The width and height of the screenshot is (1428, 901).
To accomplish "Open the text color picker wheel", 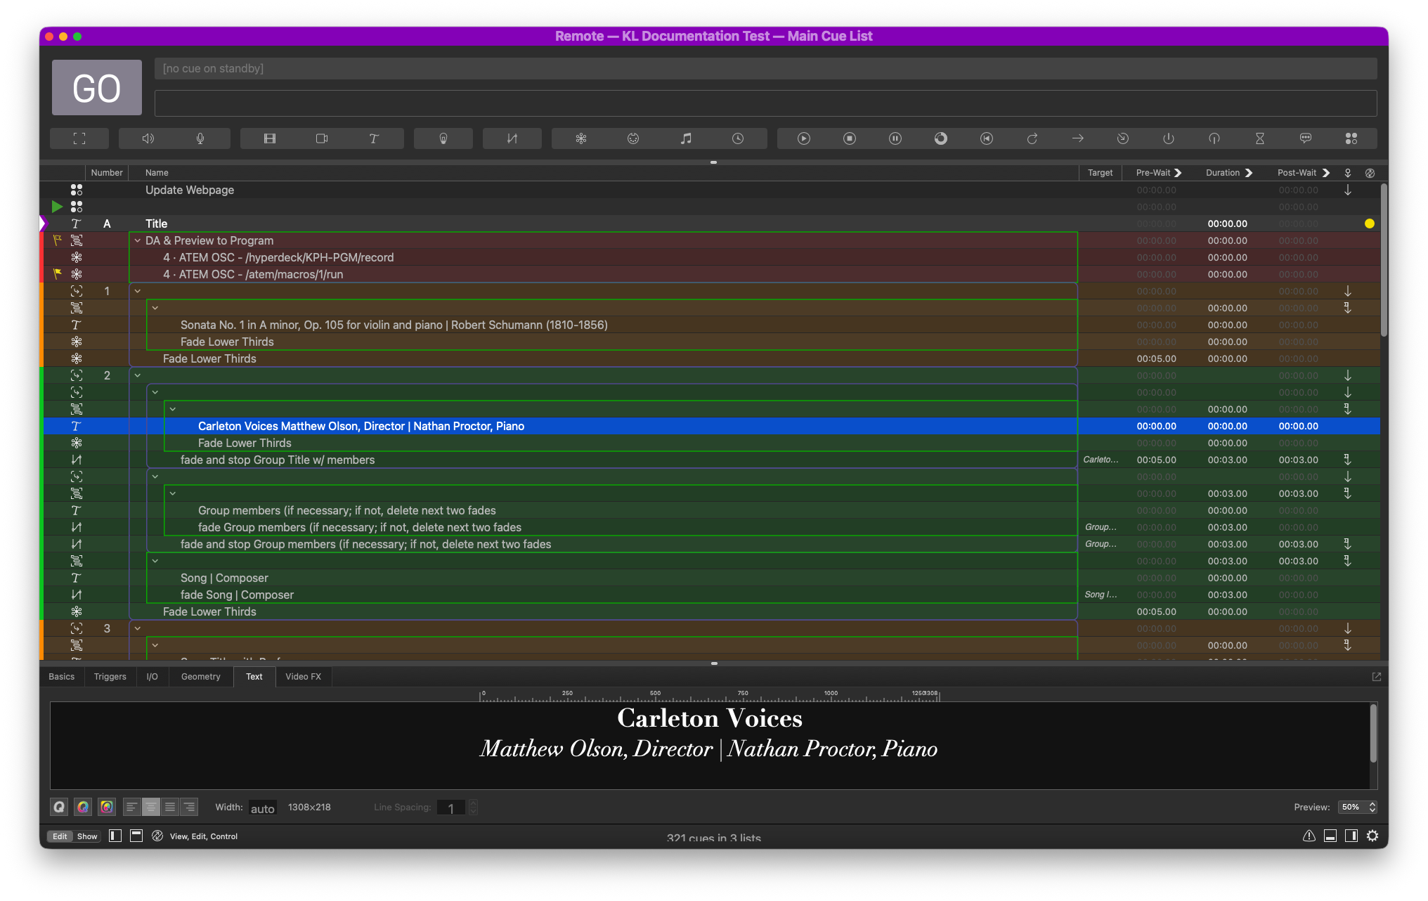I will pyautogui.click(x=83, y=807).
